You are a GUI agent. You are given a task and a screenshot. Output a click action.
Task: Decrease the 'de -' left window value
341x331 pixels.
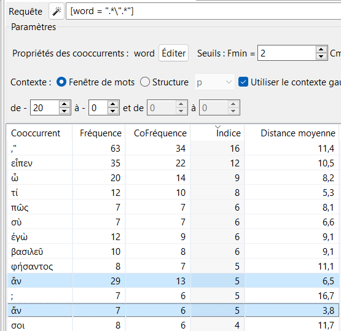tap(64, 111)
